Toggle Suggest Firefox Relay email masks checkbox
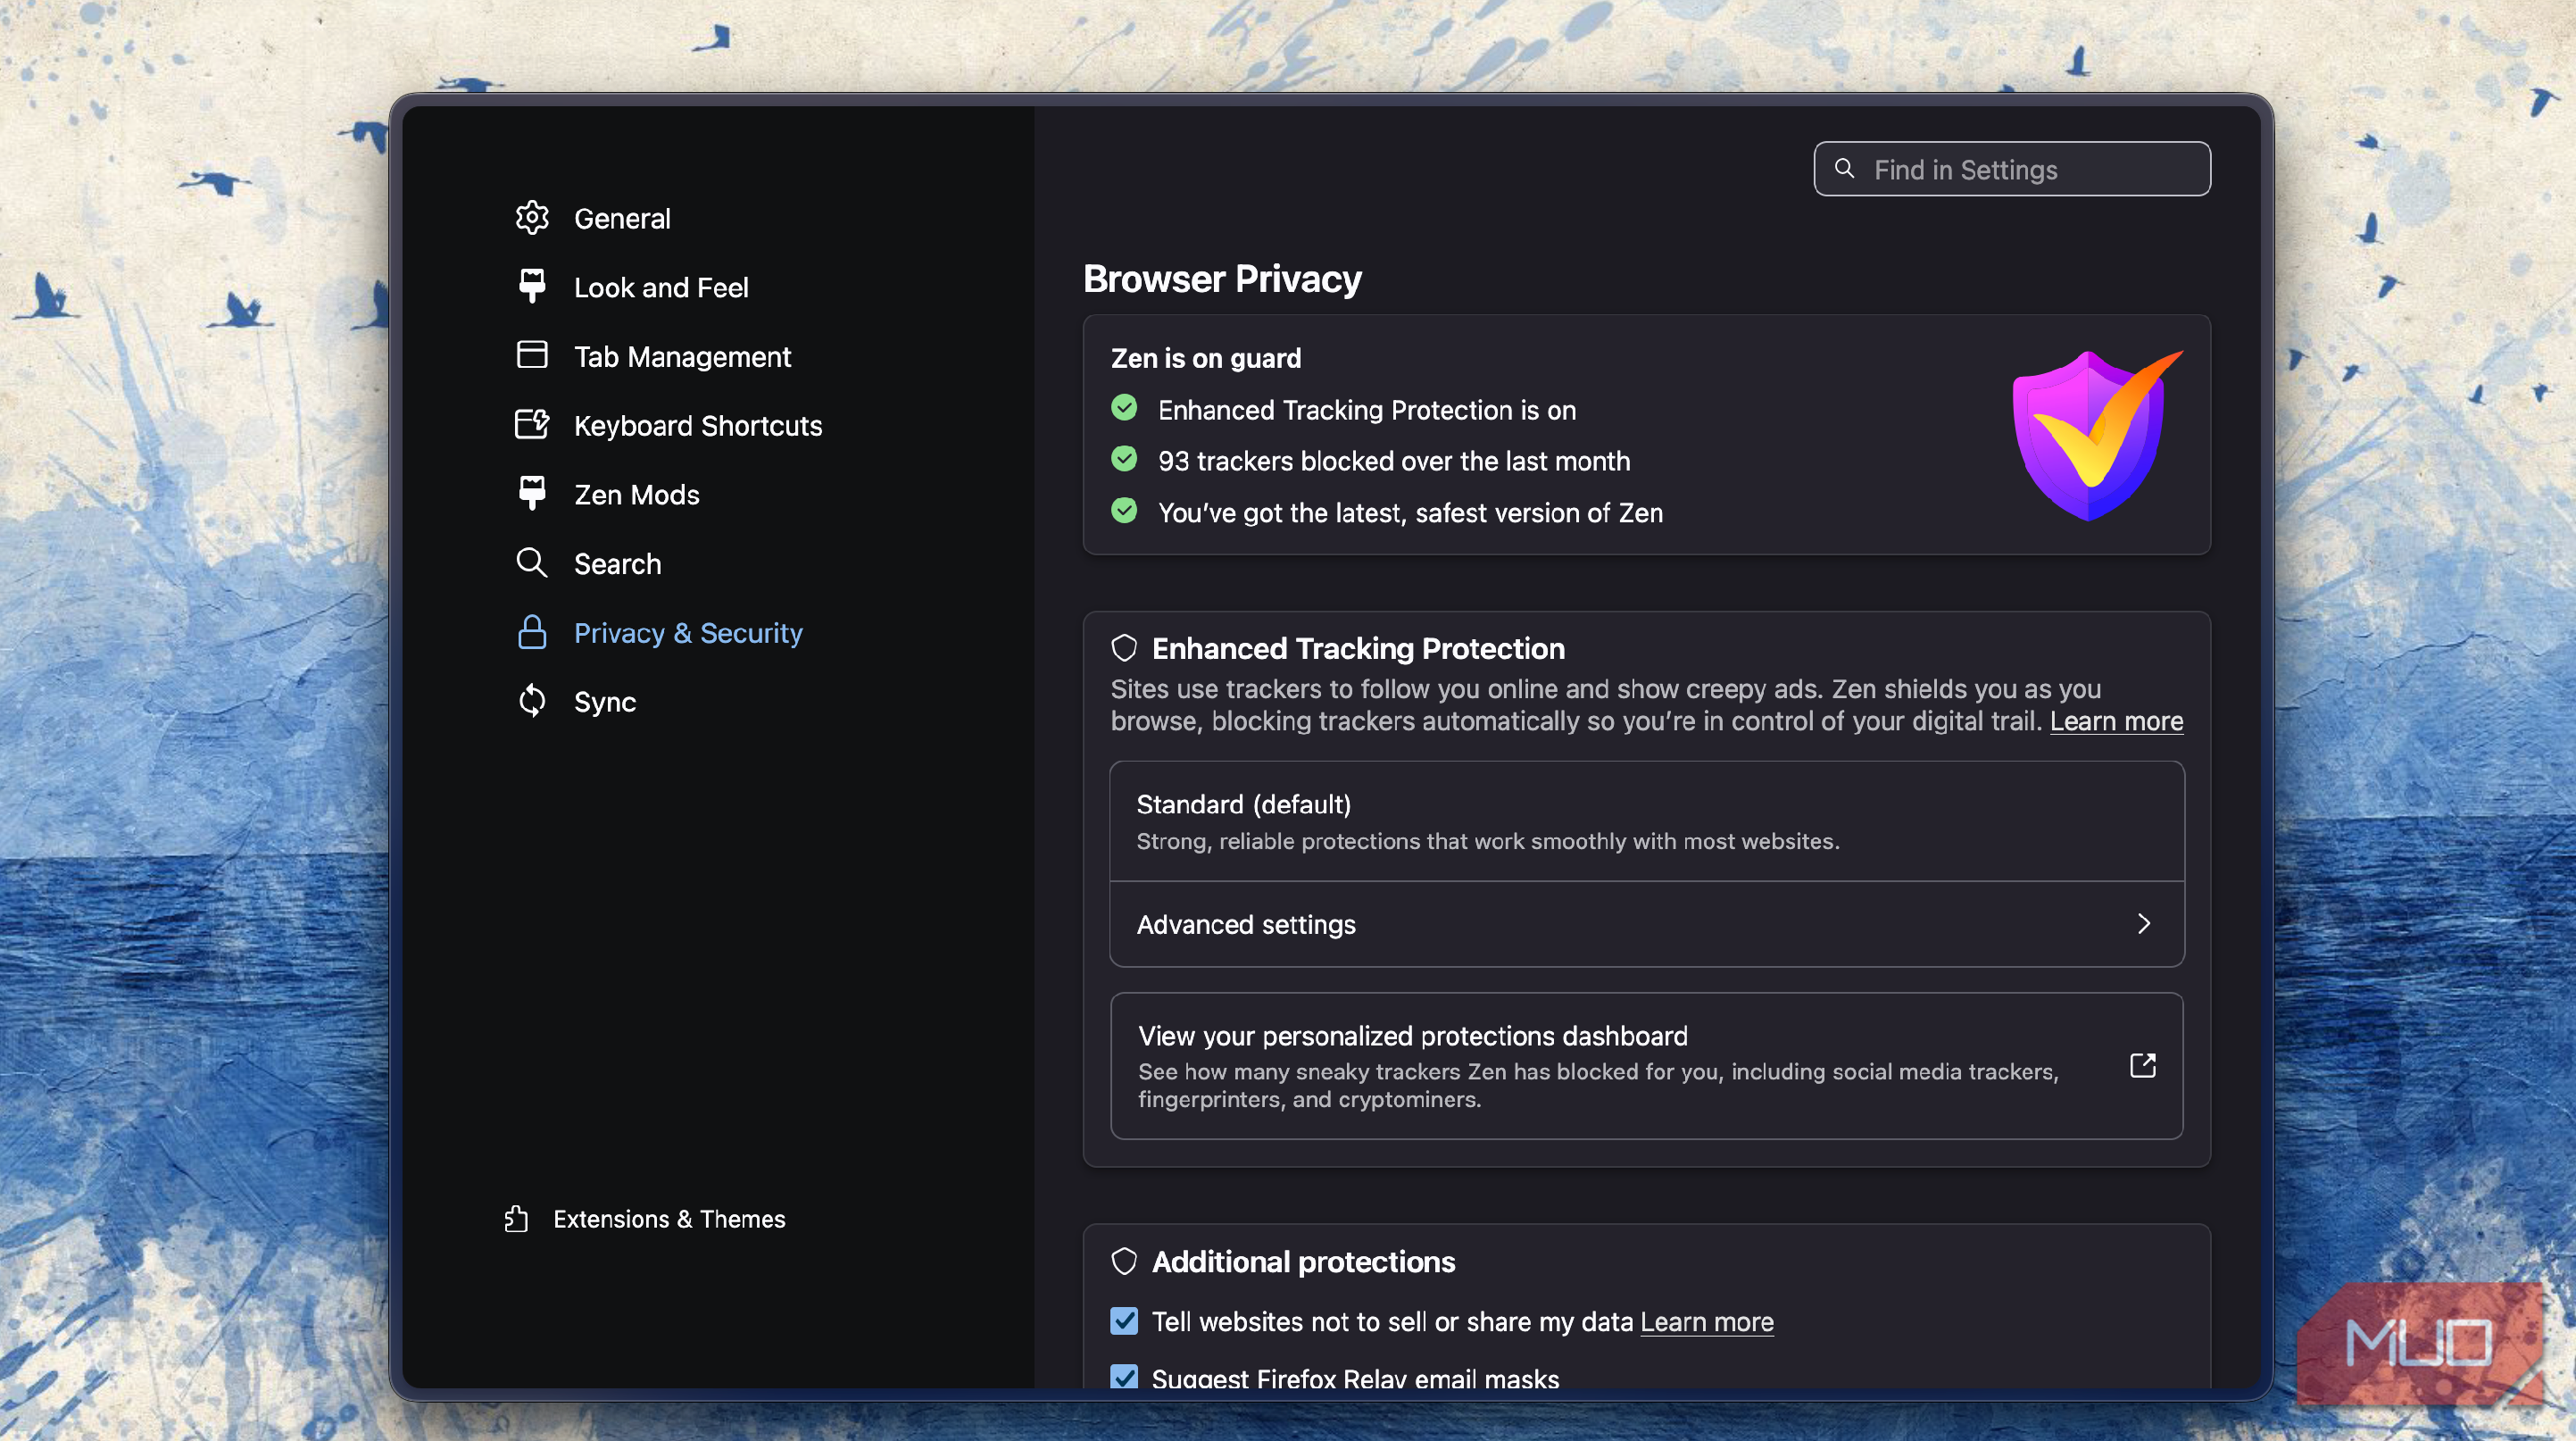The width and height of the screenshot is (2576, 1441). point(1124,1377)
